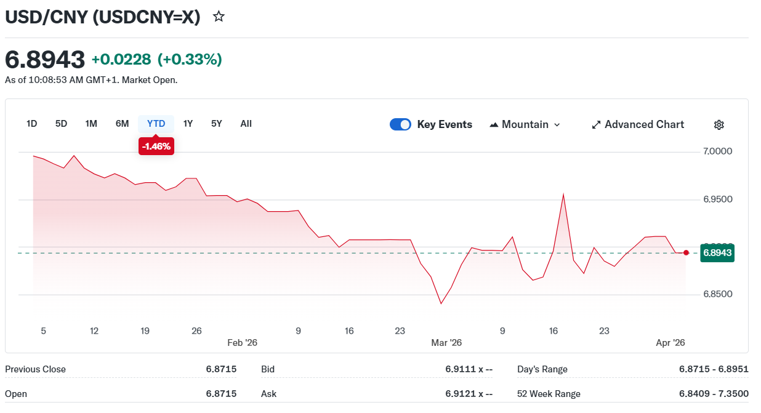Toggle the Key Events switch off

click(x=400, y=124)
